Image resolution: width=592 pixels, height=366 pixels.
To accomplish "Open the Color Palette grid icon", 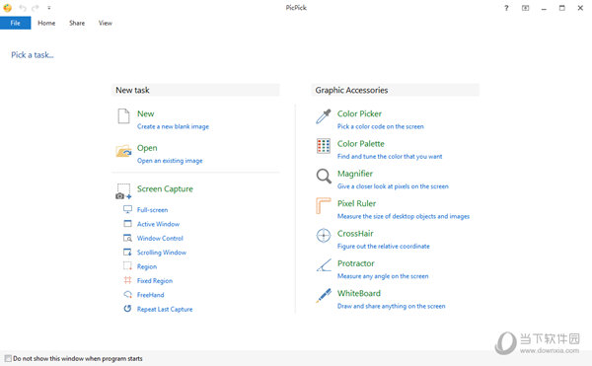I will 324,146.
